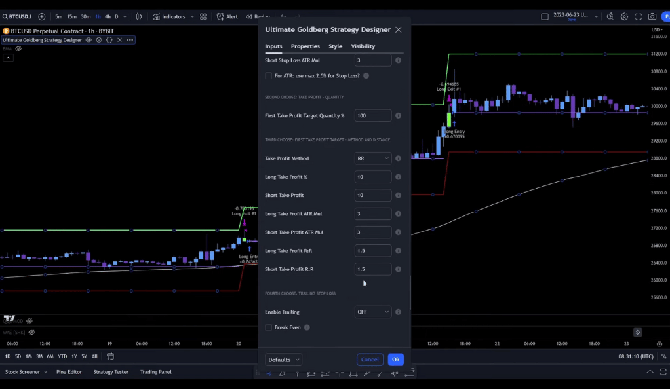
Task: Open the Indicators menu
Action: point(169,16)
